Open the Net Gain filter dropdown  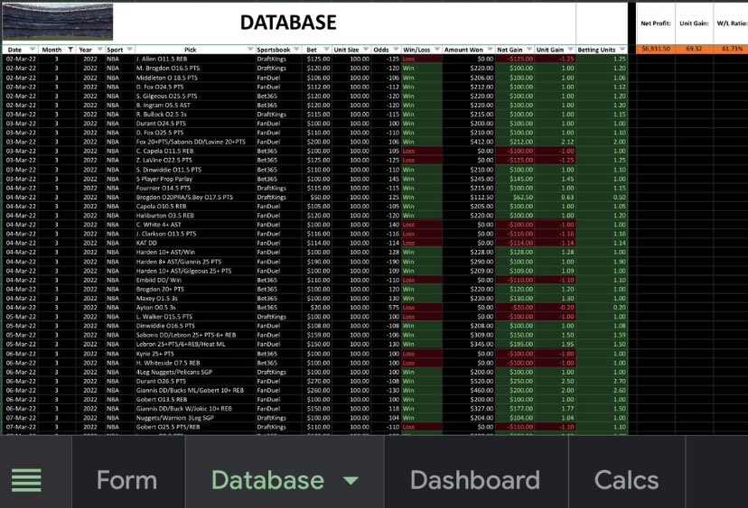tap(529, 50)
